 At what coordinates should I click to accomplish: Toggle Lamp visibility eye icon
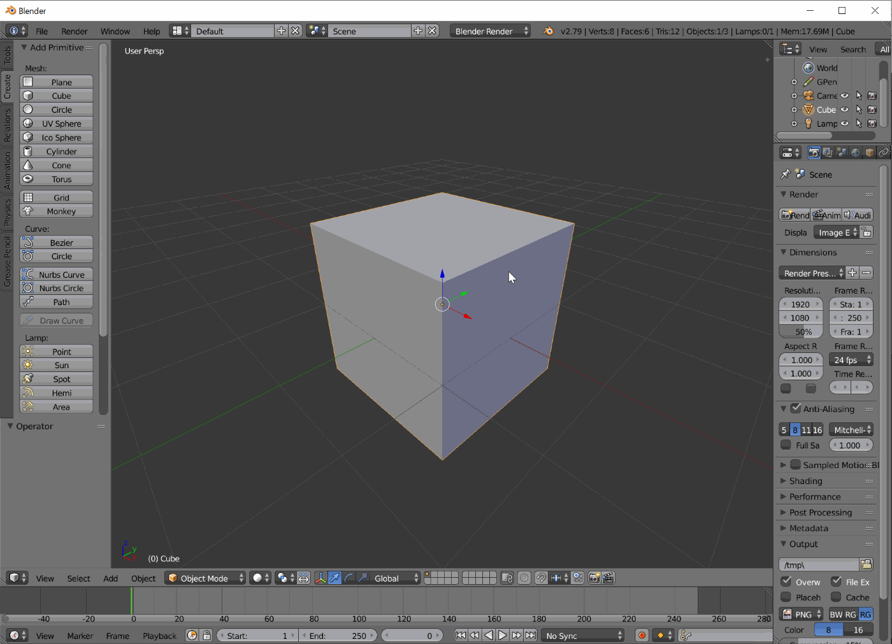click(x=845, y=124)
